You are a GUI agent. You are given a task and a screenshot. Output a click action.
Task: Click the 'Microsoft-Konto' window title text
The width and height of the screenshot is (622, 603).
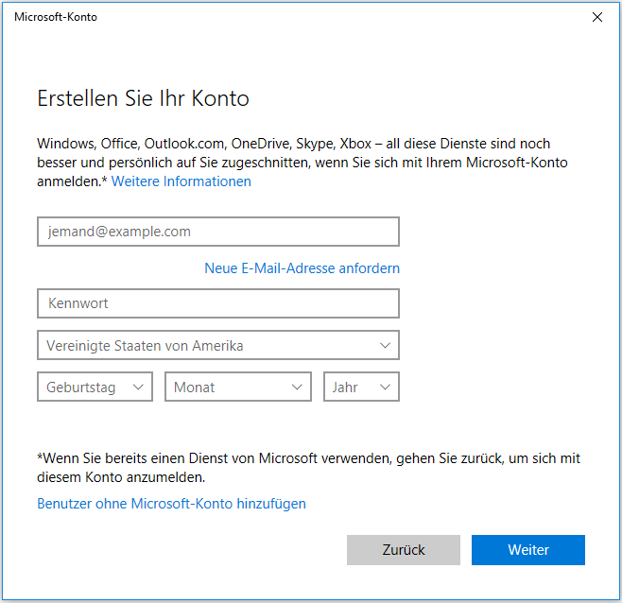coord(56,17)
